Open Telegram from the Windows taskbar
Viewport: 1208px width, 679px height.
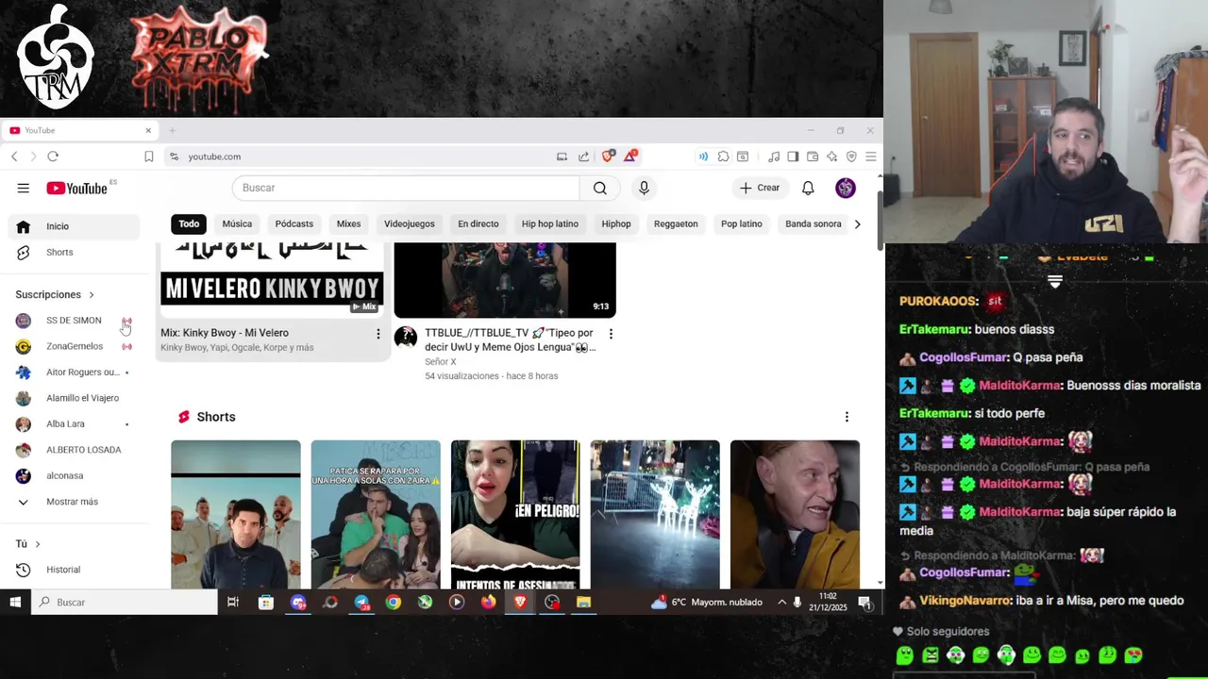(361, 602)
